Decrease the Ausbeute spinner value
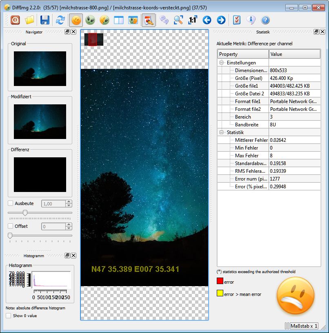 point(69,205)
